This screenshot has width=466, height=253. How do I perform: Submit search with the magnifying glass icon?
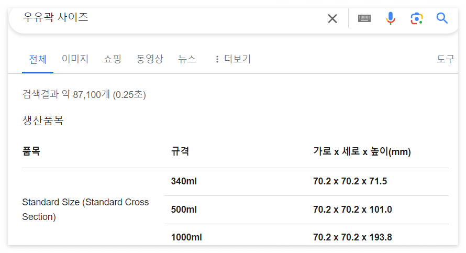(x=442, y=18)
